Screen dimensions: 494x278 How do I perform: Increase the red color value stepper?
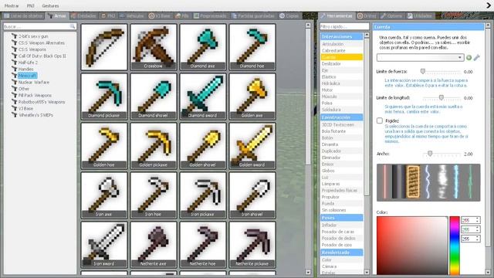[477, 219]
